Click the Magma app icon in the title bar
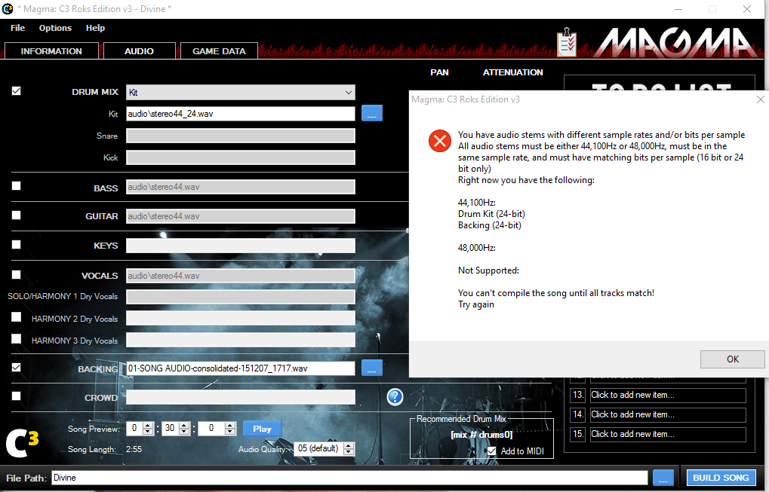 8,9
